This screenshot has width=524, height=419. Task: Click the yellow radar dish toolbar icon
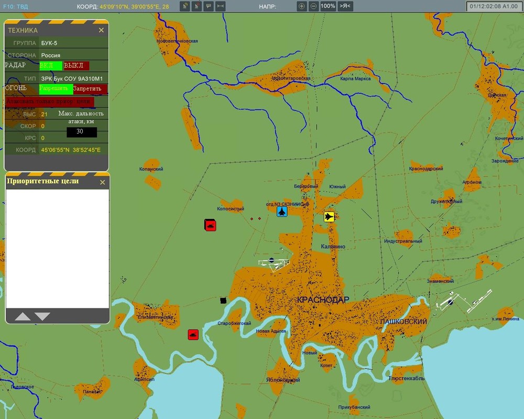[x=184, y=6]
